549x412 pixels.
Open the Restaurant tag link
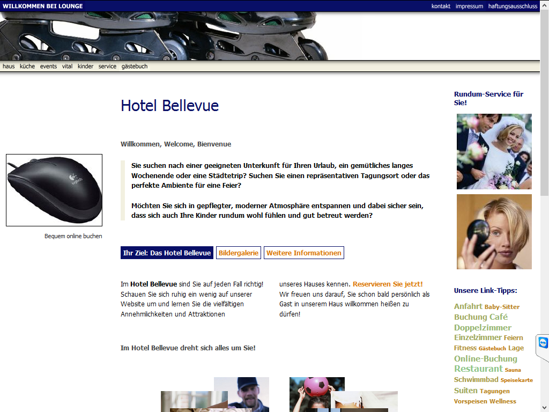pyautogui.click(x=478, y=369)
